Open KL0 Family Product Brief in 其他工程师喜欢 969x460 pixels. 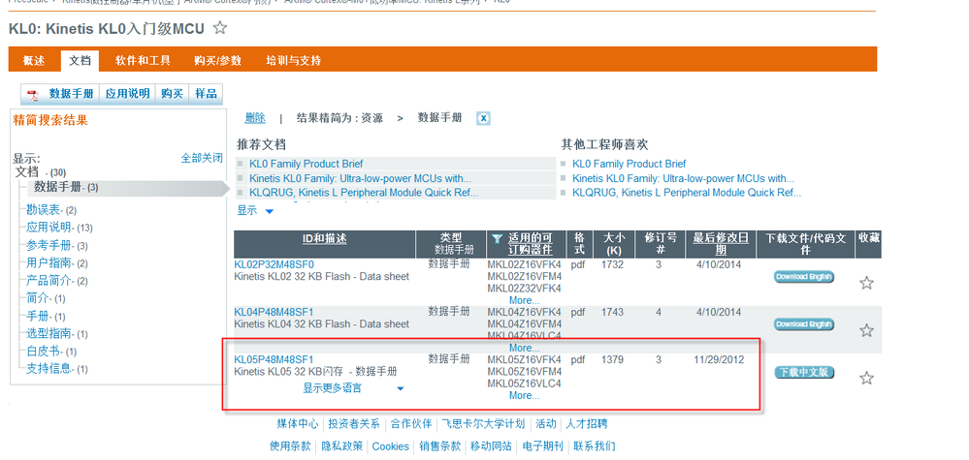click(630, 164)
